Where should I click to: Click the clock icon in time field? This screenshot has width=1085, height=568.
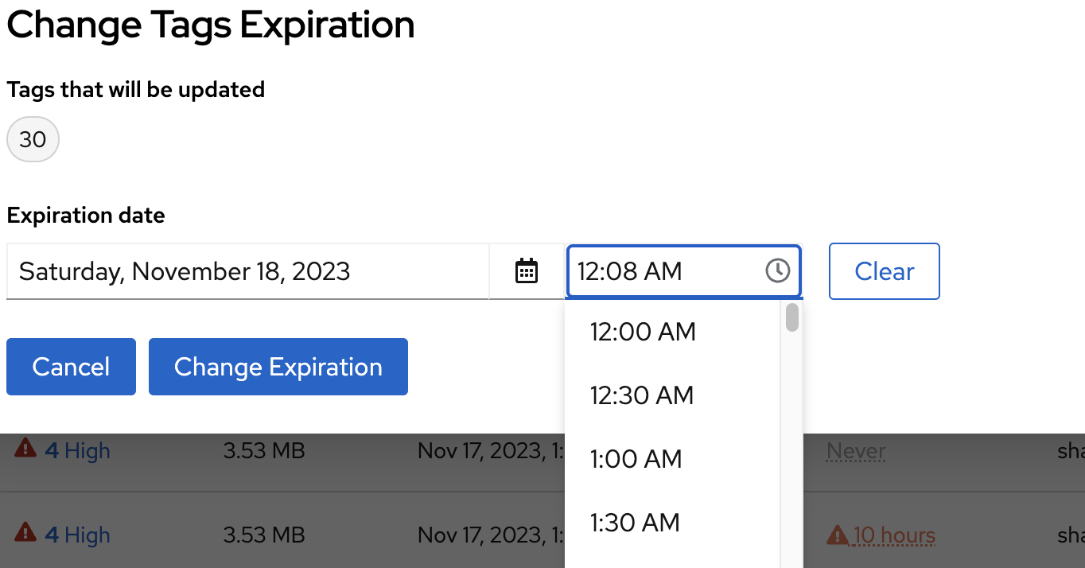coord(777,271)
